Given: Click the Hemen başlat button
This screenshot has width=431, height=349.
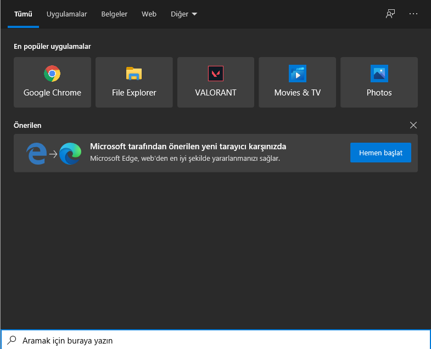Looking at the screenshot, I should (380, 153).
